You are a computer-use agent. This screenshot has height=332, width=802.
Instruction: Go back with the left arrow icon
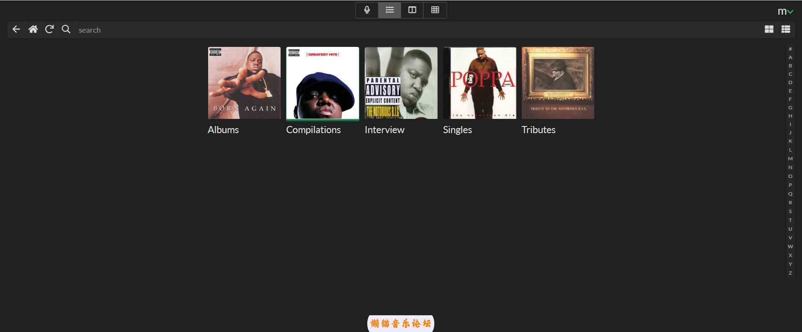16,29
